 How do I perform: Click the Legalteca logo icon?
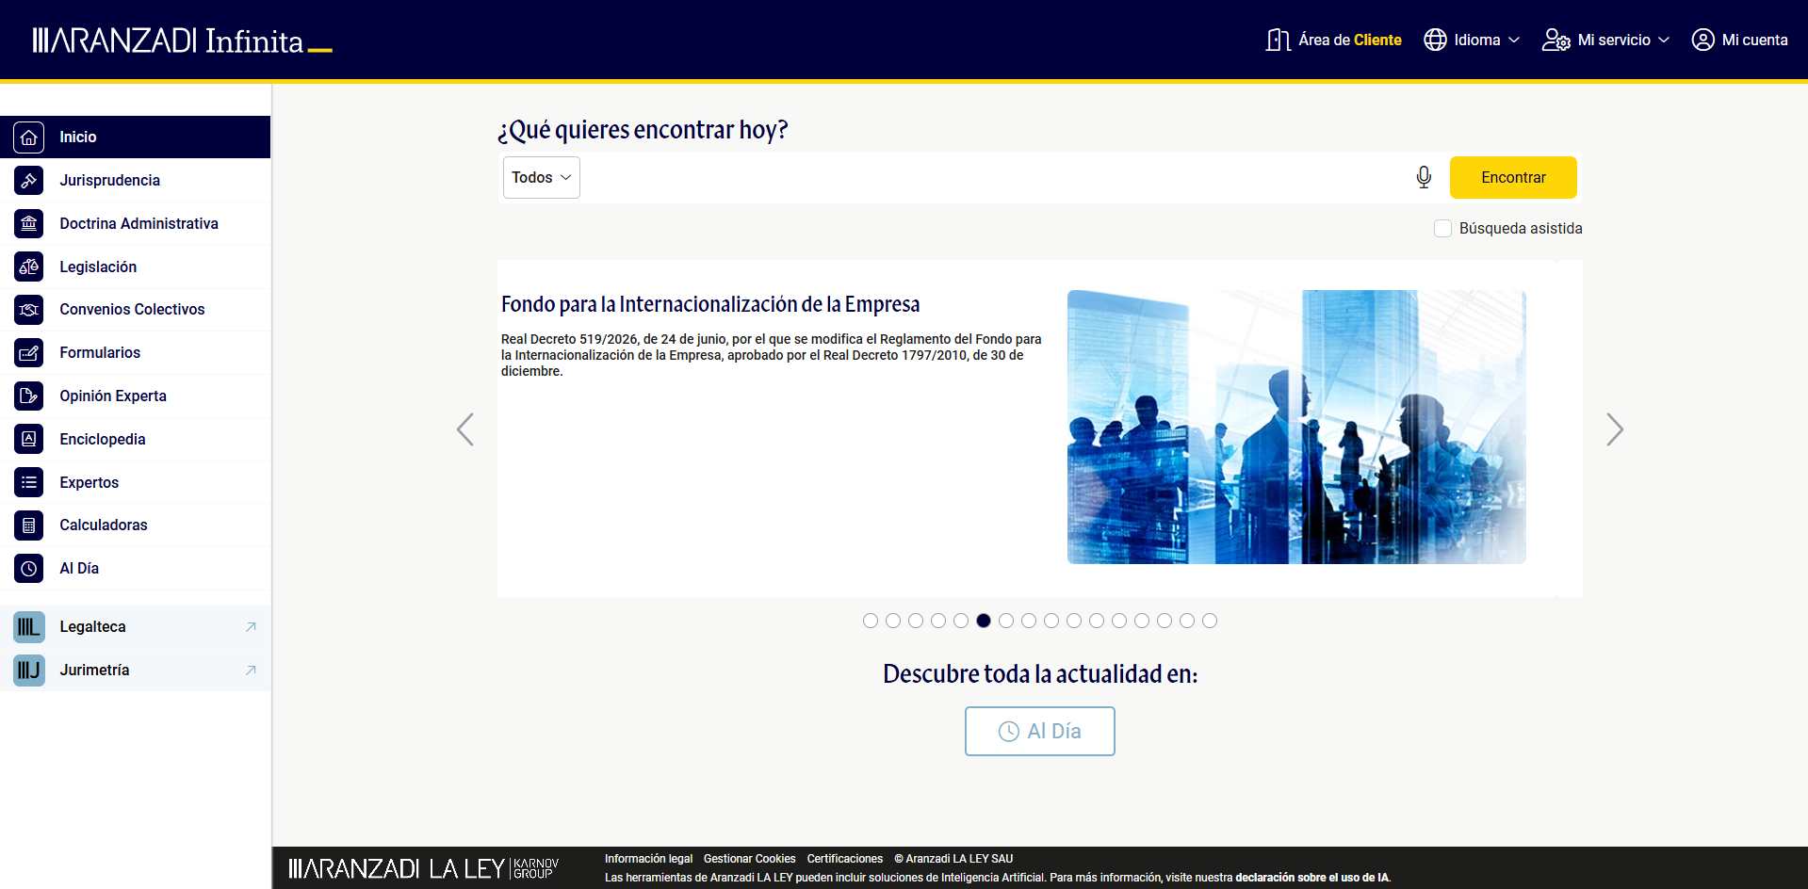point(29,626)
